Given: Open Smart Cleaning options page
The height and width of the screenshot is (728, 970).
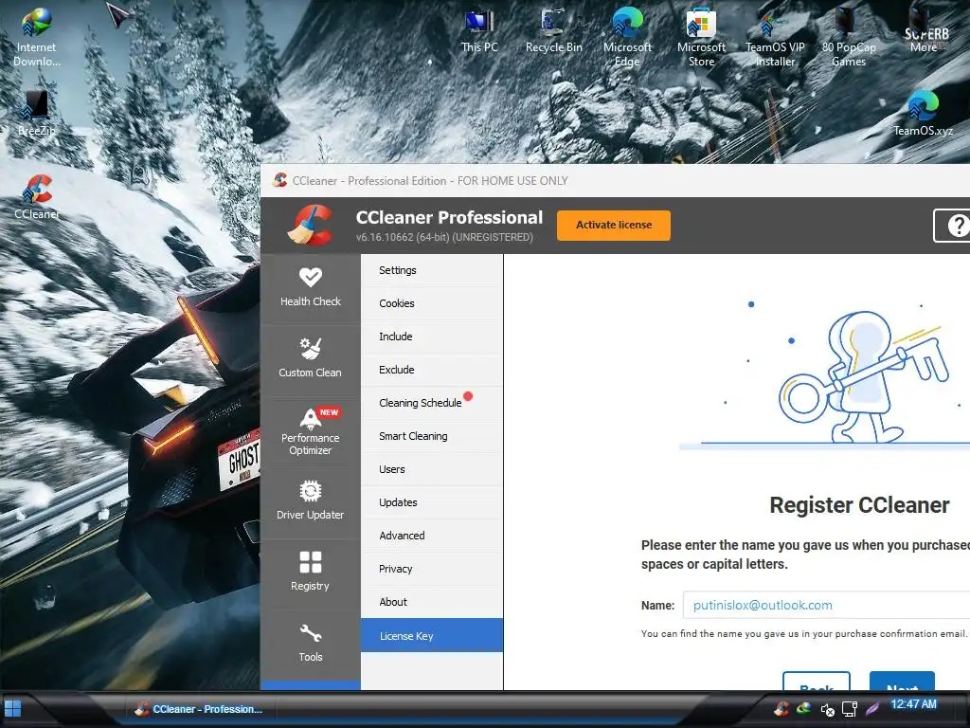Looking at the screenshot, I should pos(432,436).
